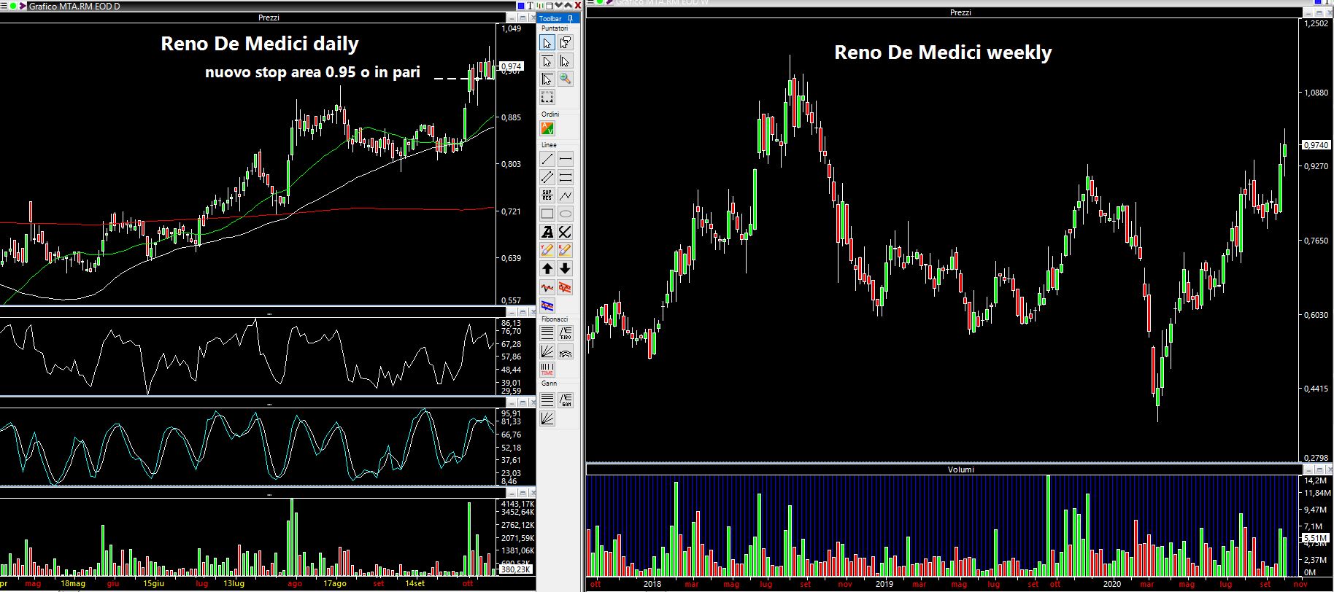The width and height of the screenshot is (1334, 592).
Task: Select the pointer with comment balloon tool
Action: click(566, 43)
